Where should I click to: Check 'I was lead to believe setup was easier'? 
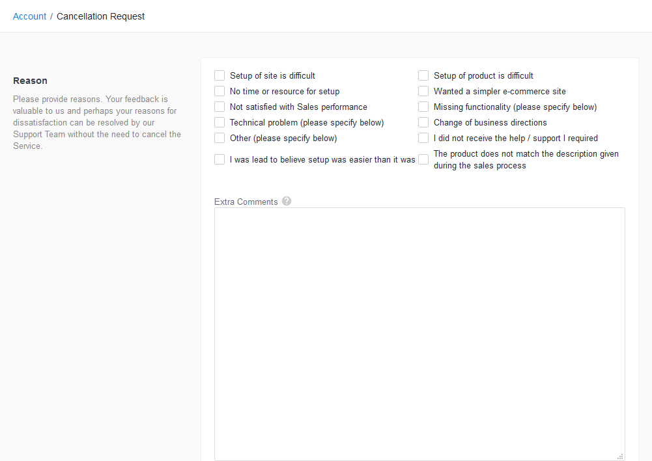coord(220,159)
